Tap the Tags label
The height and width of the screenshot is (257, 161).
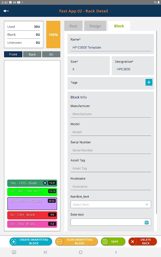[x=74, y=83]
